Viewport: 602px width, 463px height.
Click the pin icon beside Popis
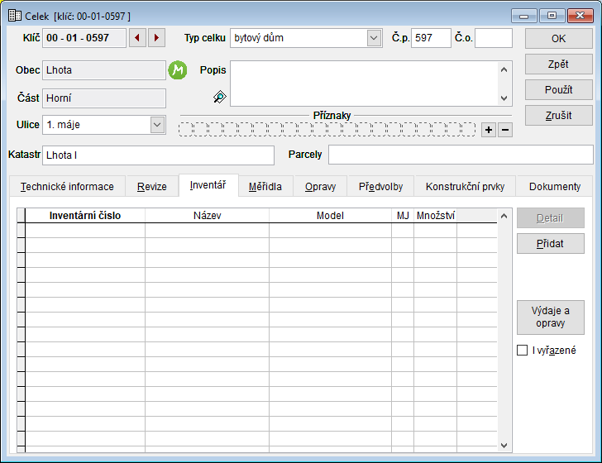pyautogui.click(x=219, y=98)
